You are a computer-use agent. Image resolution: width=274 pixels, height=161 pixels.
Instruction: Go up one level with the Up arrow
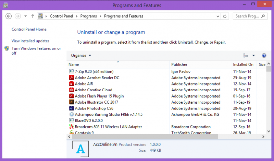click(33, 16)
